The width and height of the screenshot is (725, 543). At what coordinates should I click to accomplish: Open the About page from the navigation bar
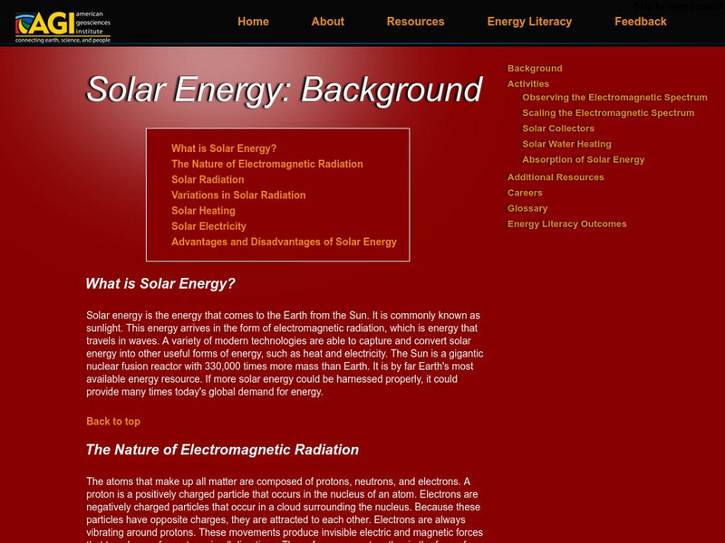click(327, 21)
